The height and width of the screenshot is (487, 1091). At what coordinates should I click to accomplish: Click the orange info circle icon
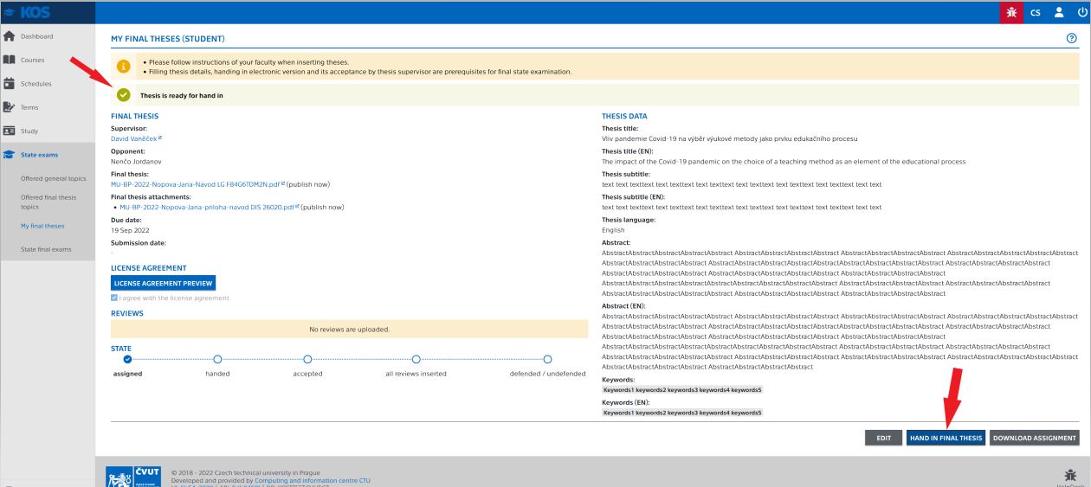click(x=124, y=67)
